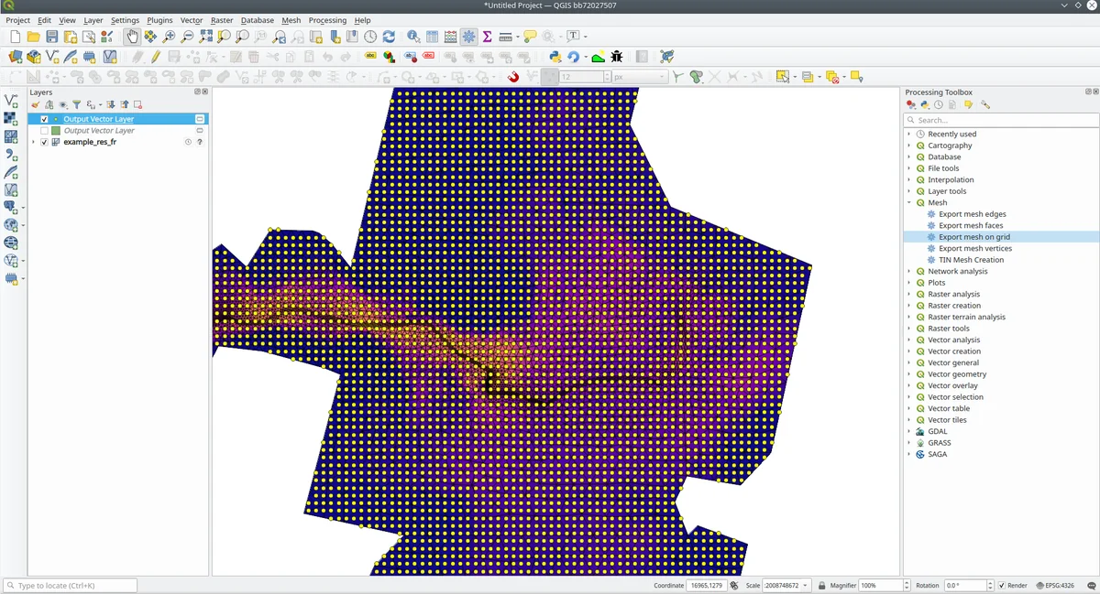Click the Save Project floppy disk icon
The width and height of the screenshot is (1100, 594).
point(52,37)
